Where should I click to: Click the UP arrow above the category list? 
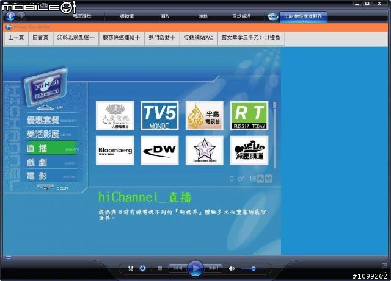[45, 108]
